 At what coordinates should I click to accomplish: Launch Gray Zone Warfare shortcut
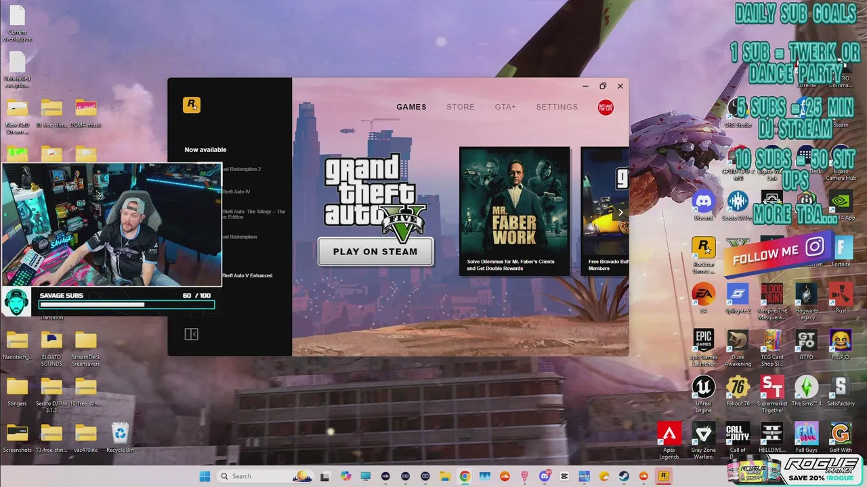703,441
